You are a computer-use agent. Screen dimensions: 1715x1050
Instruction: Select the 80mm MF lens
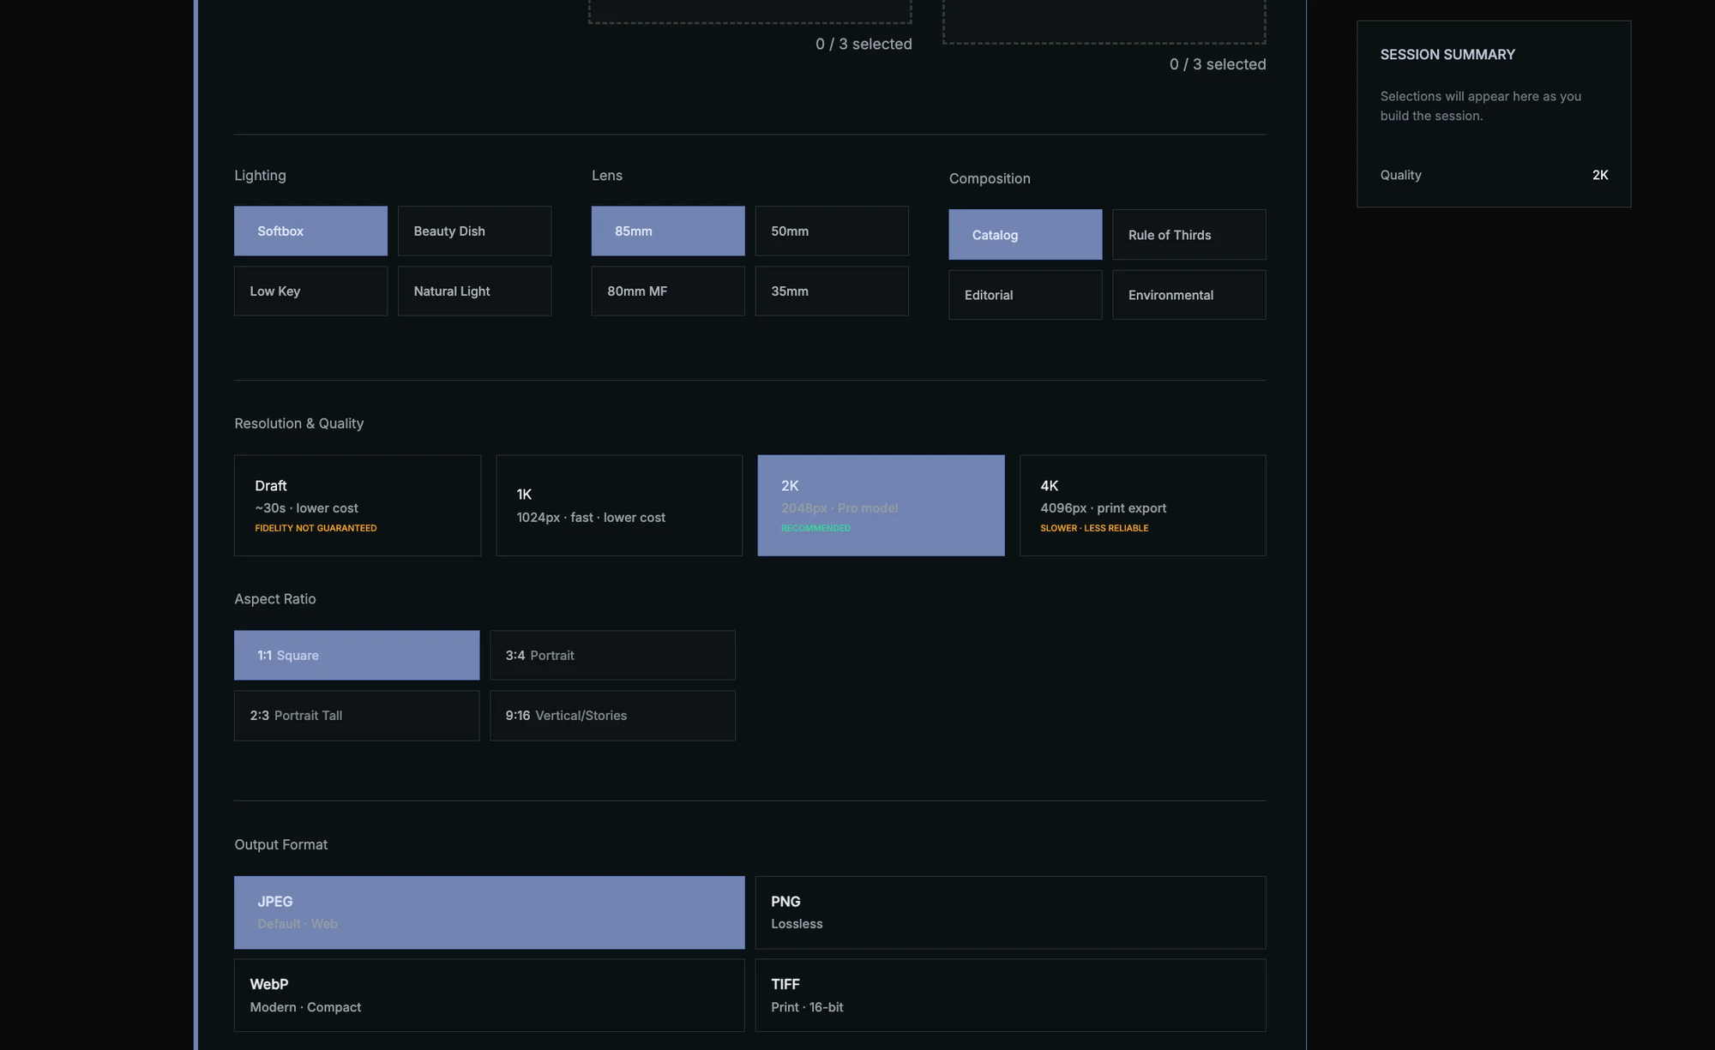tap(668, 291)
